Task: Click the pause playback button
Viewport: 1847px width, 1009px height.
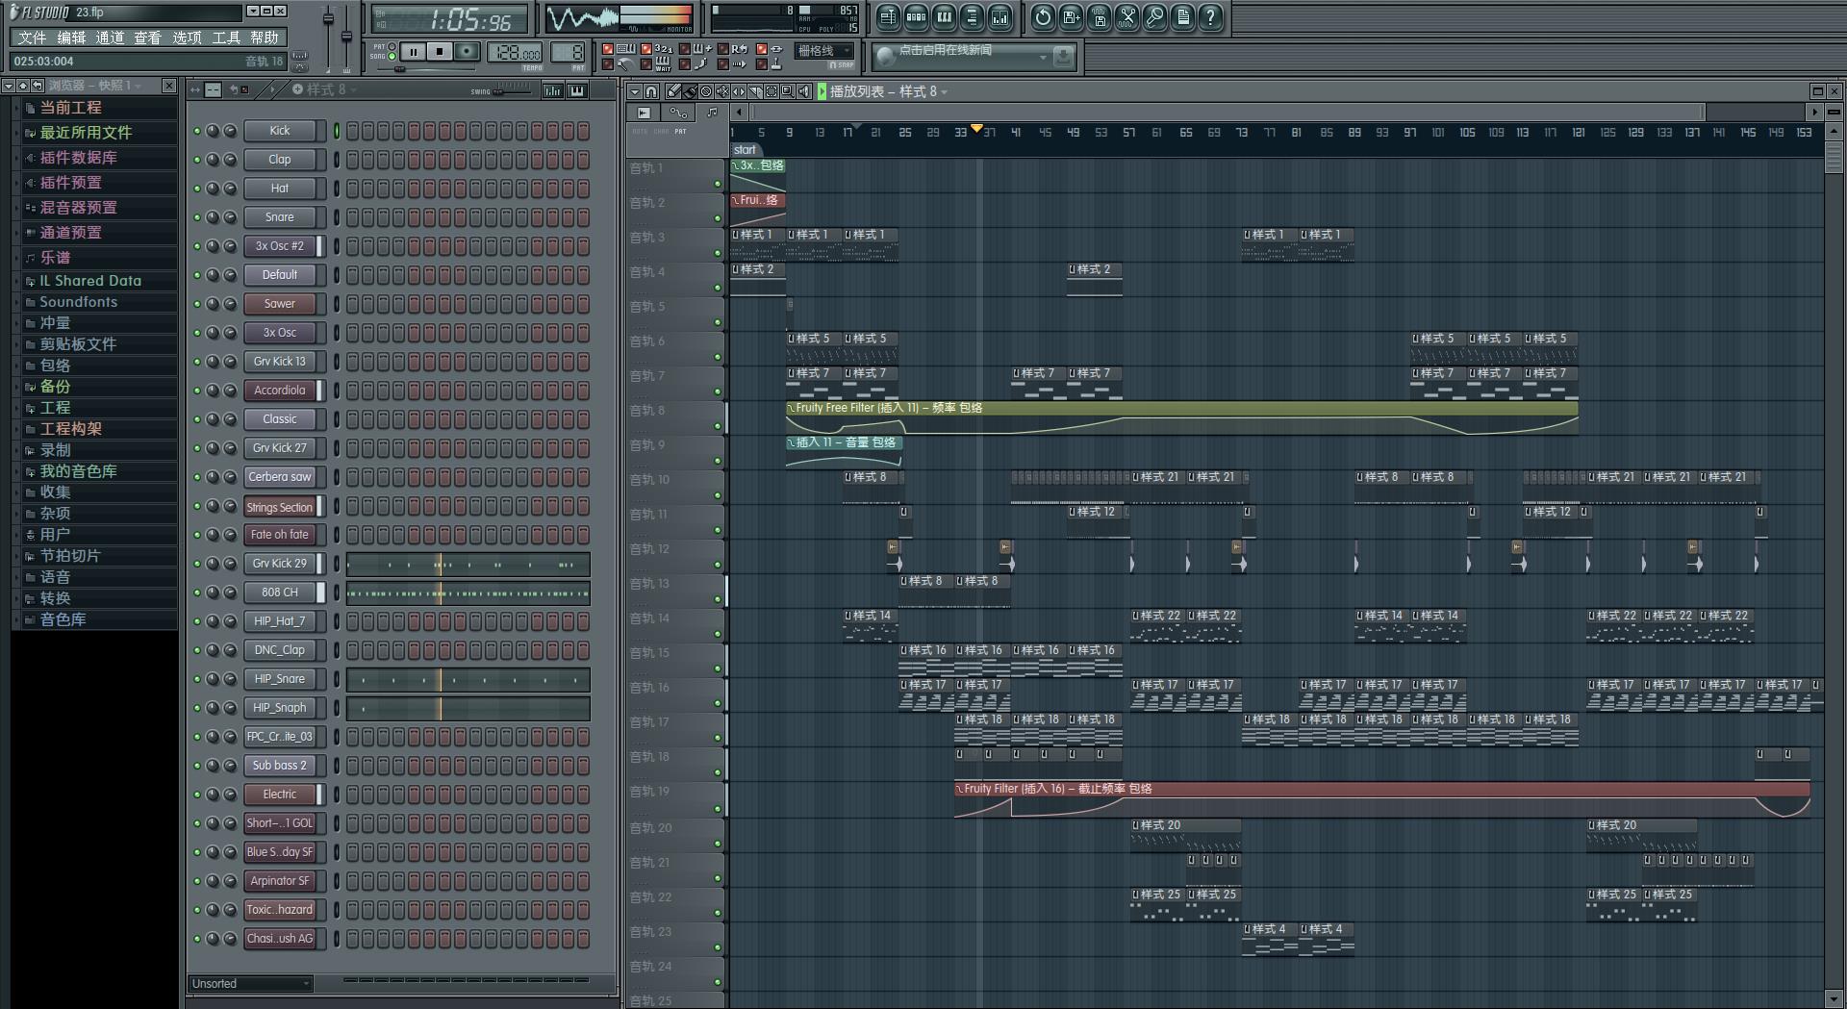Action: pyautogui.click(x=414, y=51)
